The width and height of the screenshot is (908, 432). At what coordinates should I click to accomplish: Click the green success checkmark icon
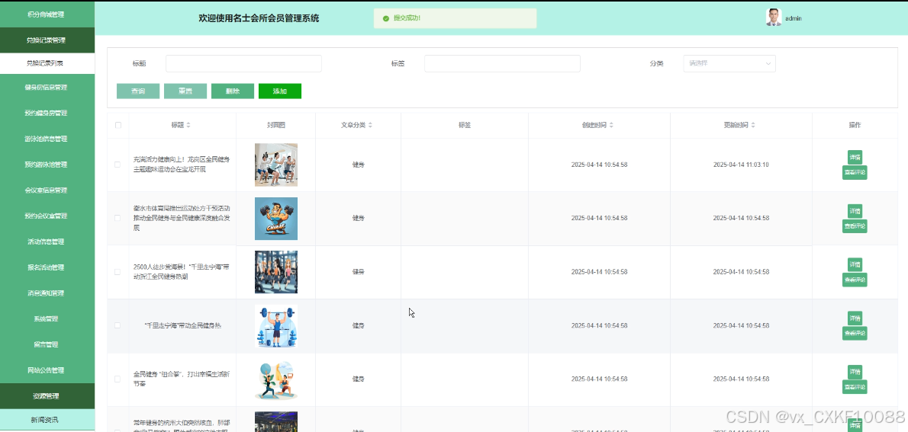pos(385,18)
